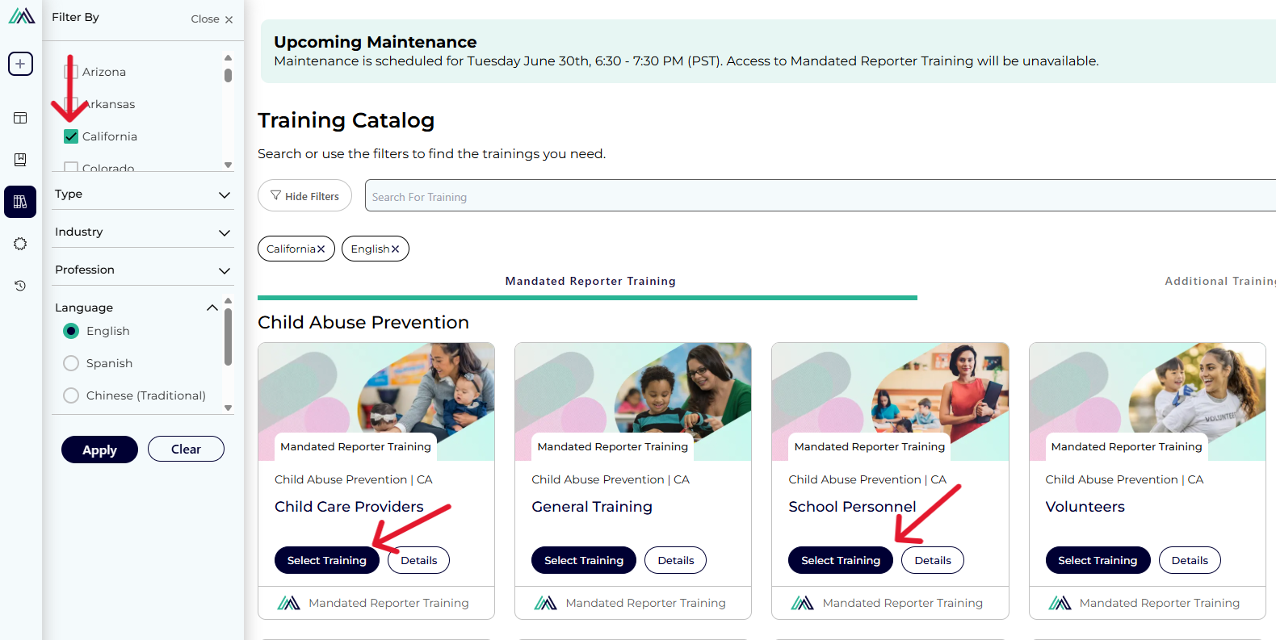Select Chinese (Traditional) language option
This screenshot has height=640, width=1276.
71,395
